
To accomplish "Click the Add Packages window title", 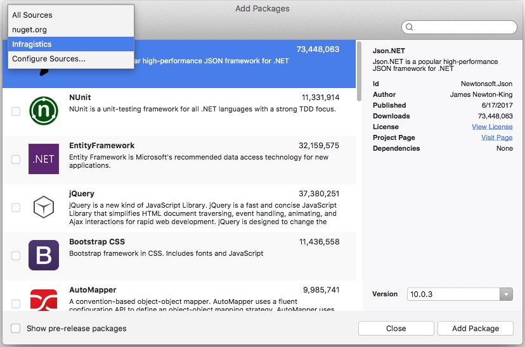I will pos(262,8).
